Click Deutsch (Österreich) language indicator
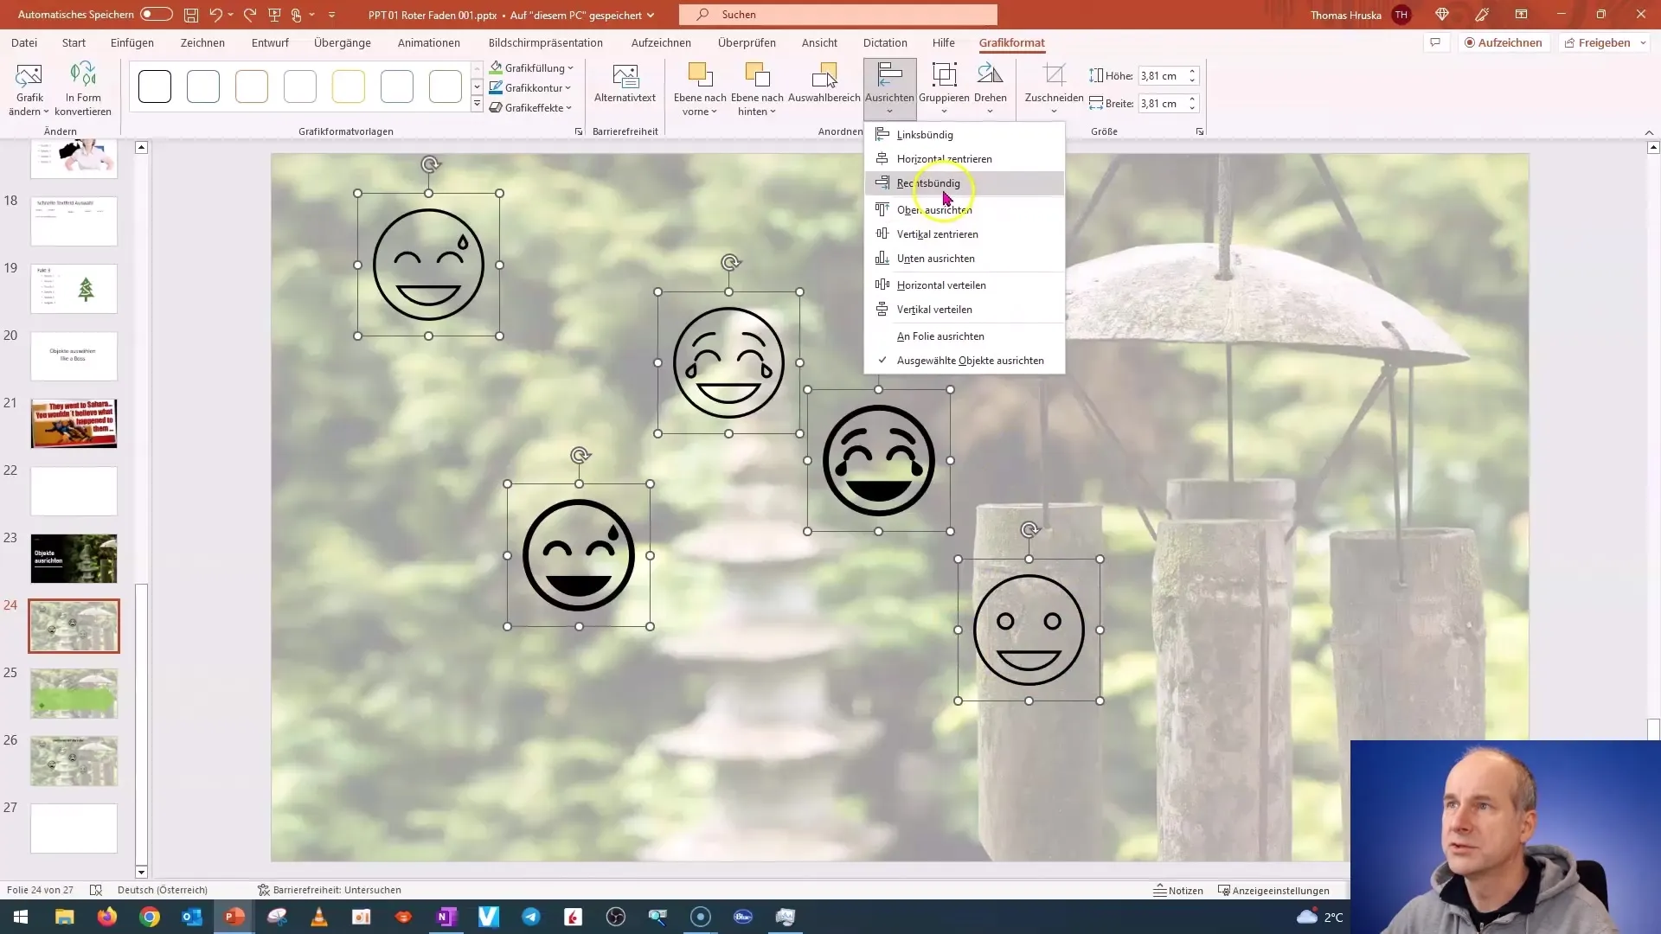Viewport: 1661px width, 934px height. (x=163, y=890)
